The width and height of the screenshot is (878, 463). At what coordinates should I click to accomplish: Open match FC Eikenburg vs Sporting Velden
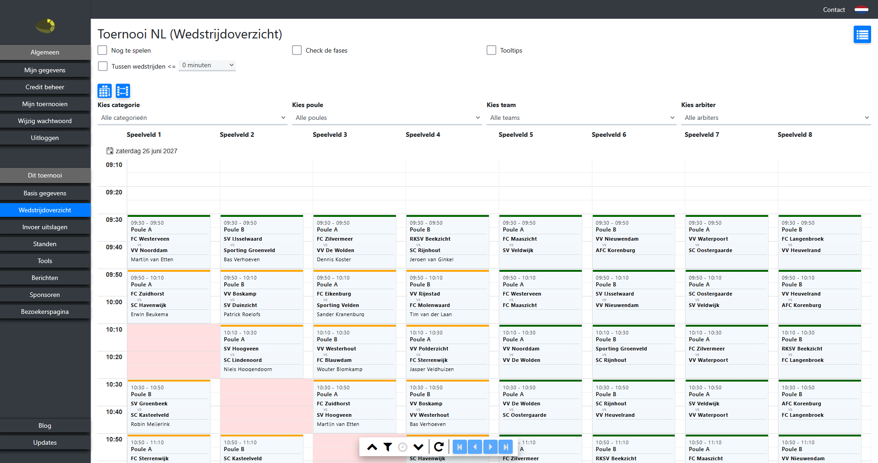click(354, 296)
